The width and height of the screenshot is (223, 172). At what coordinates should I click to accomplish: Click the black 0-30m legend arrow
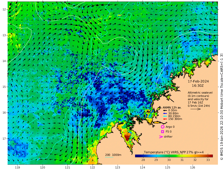pyautogui.click(x=165, y=111)
